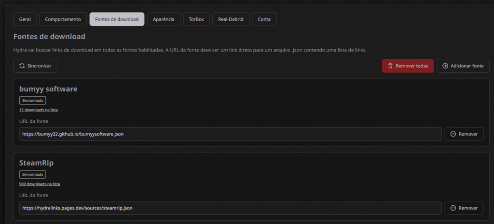Remove the bumyy software source
This screenshot has width=494, height=224.
pyautogui.click(x=464, y=134)
